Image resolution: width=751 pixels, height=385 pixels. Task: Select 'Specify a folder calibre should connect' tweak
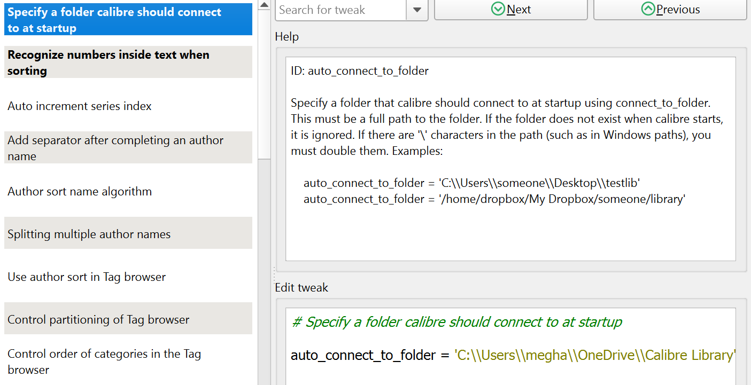tap(128, 20)
